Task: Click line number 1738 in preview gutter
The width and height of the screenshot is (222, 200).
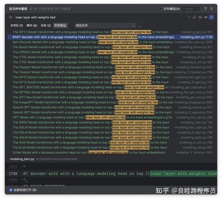Action: (13, 173)
